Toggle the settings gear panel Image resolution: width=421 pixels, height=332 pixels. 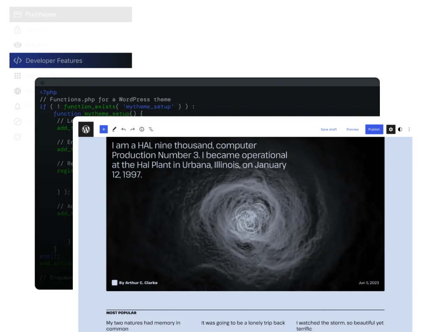[x=391, y=129]
